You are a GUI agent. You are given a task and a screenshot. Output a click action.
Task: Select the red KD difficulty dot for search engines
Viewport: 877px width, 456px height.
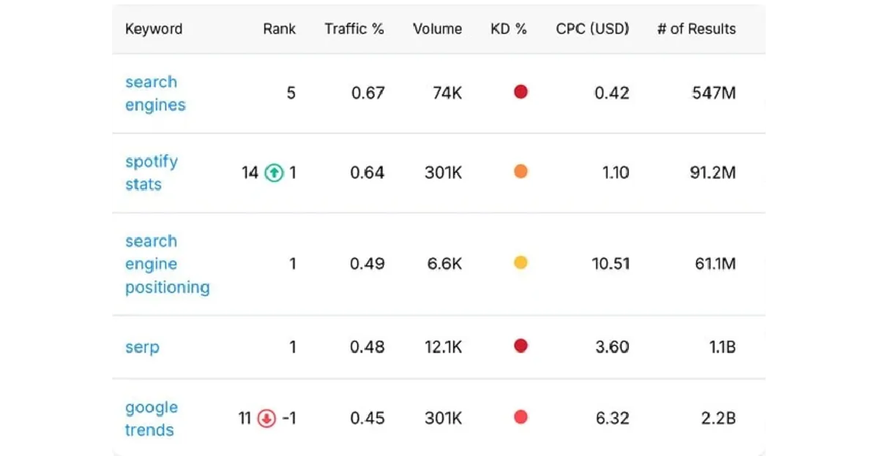(520, 92)
